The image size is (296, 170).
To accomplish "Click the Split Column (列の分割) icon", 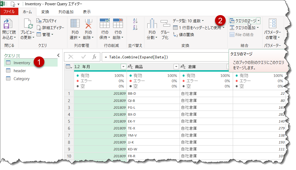I will tap(152, 24).
